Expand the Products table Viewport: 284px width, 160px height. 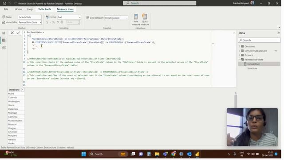[x=240, y=55]
